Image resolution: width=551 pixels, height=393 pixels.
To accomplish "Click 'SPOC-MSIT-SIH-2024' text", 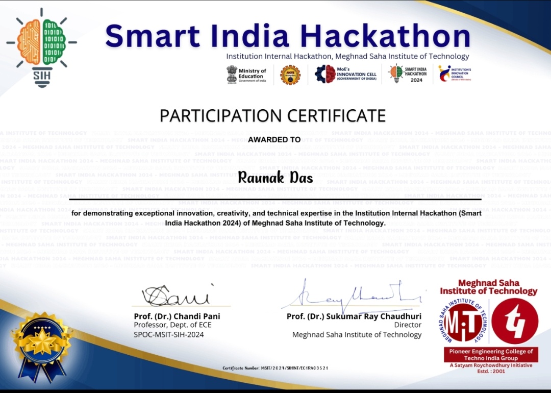I will tap(169, 335).
